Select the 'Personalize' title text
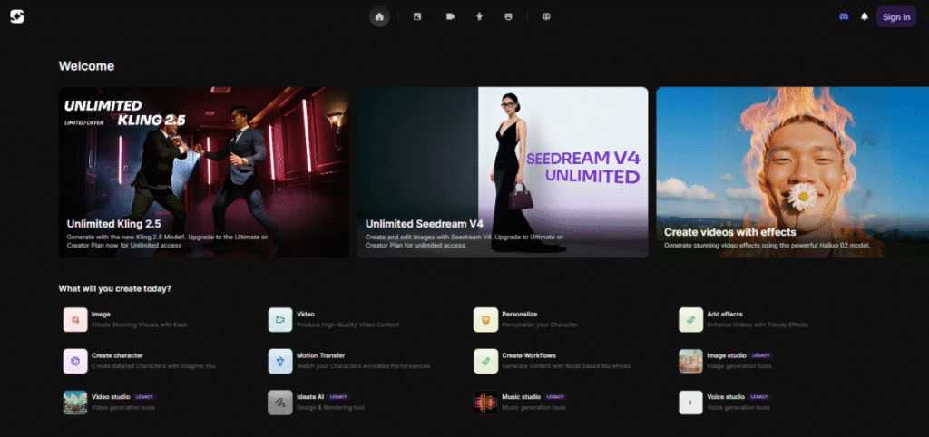This screenshot has width=929, height=437. coord(520,315)
